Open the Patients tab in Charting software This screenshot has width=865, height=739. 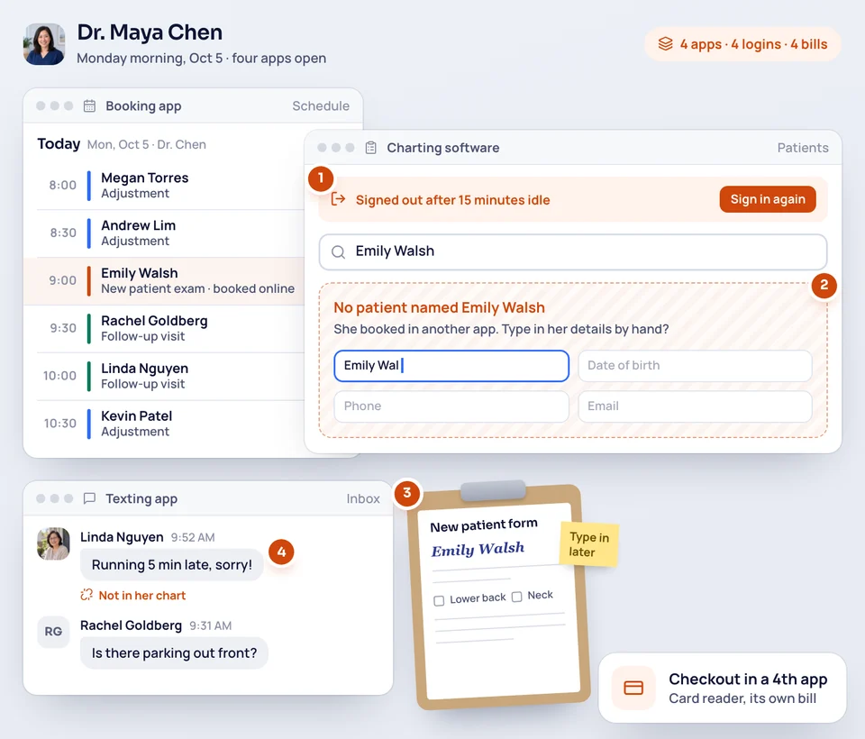tap(803, 148)
